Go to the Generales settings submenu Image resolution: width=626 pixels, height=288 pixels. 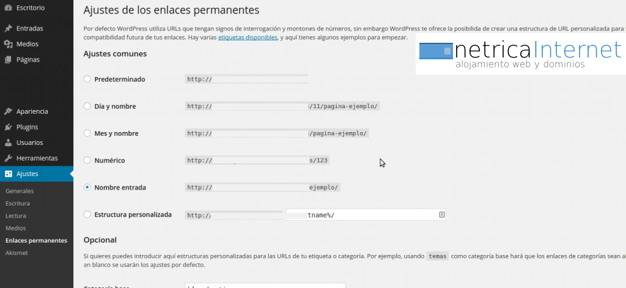click(x=19, y=191)
